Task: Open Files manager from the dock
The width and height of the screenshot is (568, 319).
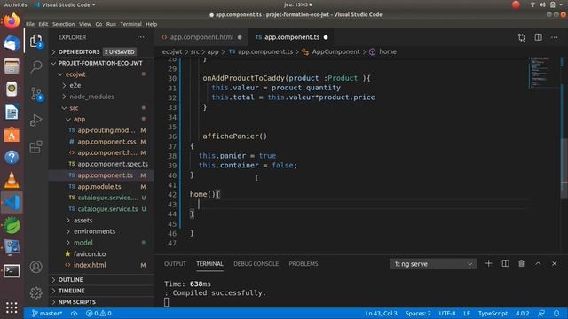Action: (12, 66)
